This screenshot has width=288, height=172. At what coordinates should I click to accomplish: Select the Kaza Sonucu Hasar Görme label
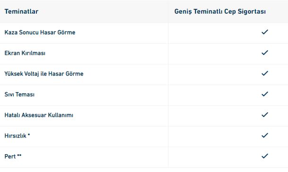point(40,32)
